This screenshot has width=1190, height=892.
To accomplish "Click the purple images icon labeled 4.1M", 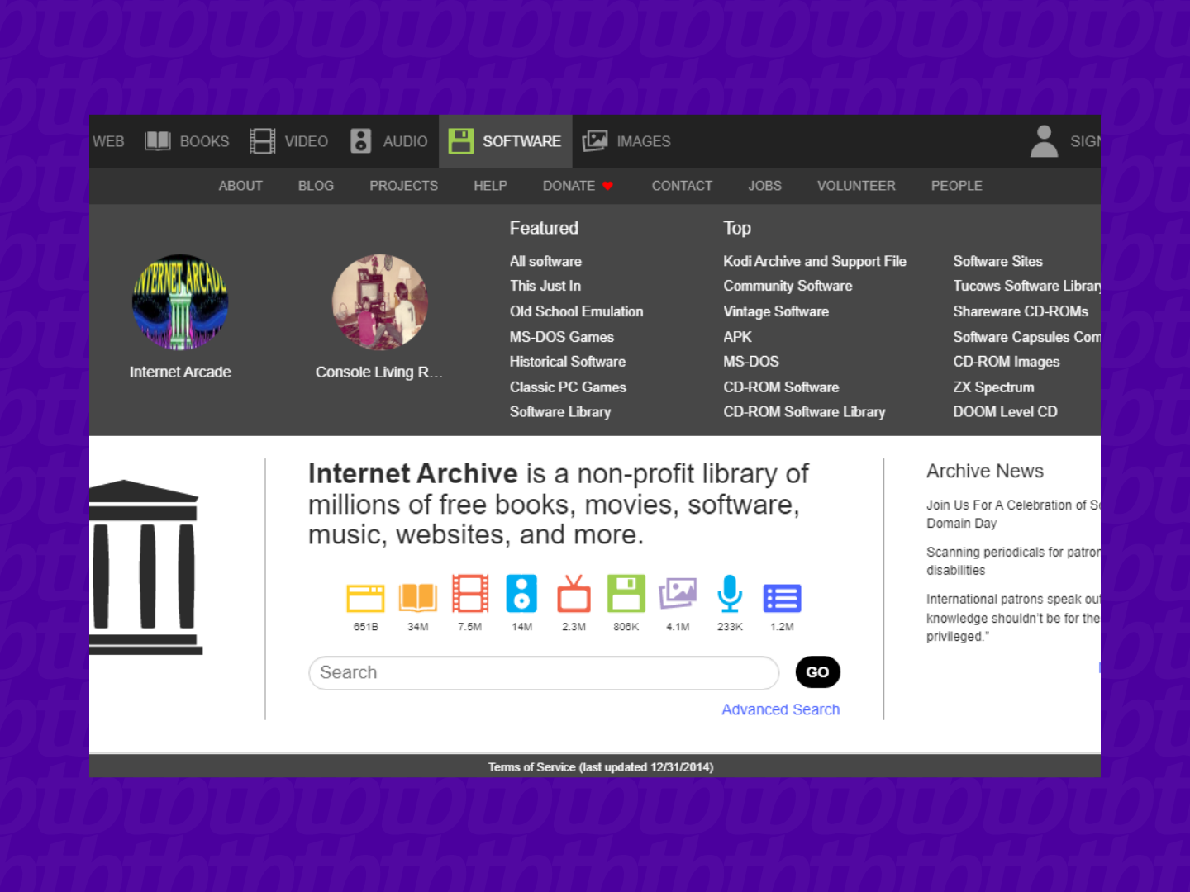I will 678,594.
